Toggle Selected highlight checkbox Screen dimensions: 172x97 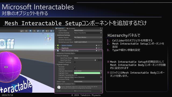tap(75, 69)
